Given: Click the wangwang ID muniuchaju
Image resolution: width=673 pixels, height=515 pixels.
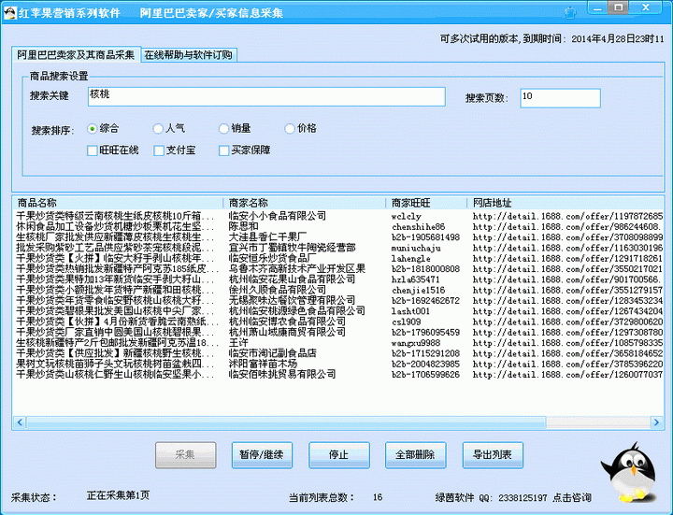Looking at the screenshot, I should click(x=416, y=248).
